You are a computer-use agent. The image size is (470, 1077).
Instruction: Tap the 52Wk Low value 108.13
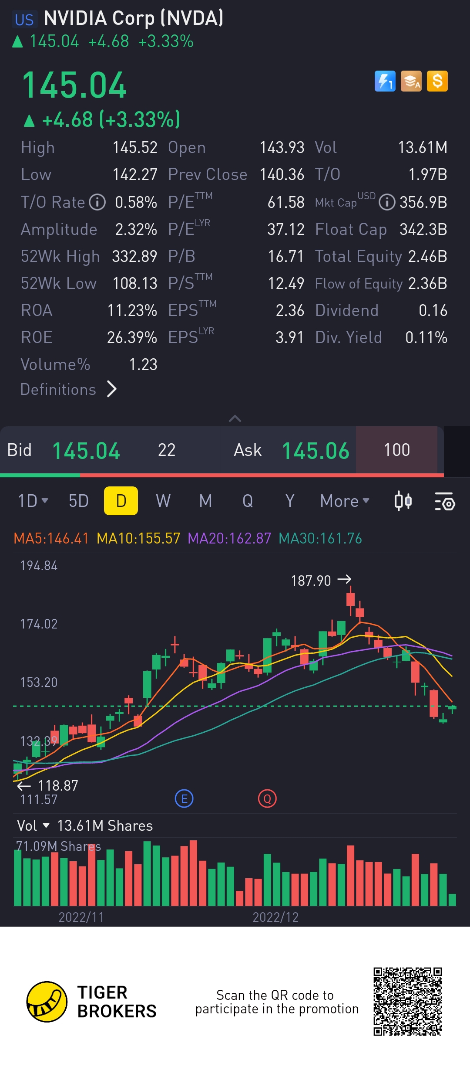pos(135,283)
